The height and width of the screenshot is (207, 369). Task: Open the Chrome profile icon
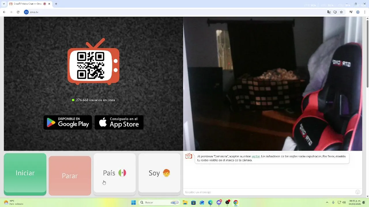click(358, 12)
